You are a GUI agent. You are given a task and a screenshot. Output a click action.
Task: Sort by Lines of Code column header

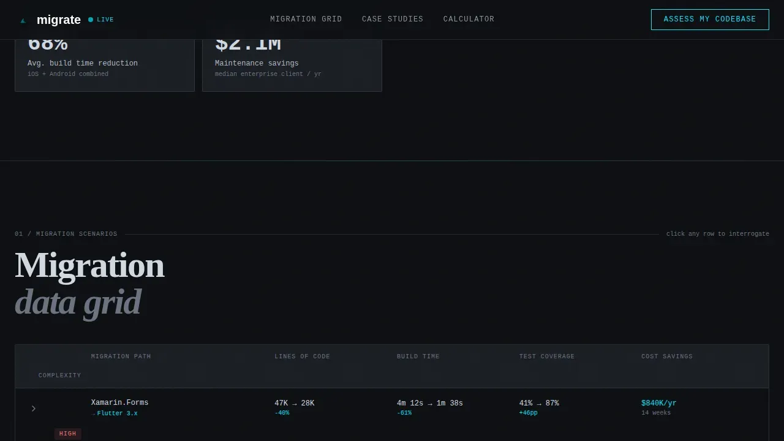click(302, 356)
